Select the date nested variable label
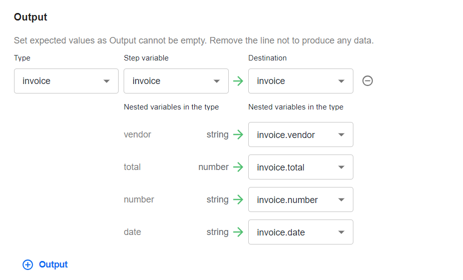Viewport: 463px width, 280px height. coord(132,232)
